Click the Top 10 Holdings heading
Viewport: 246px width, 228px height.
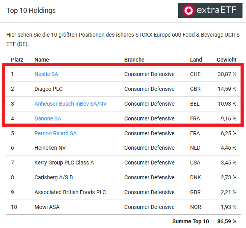(x=31, y=11)
